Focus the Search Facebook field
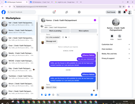135x104 pixels. pos(21,12)
